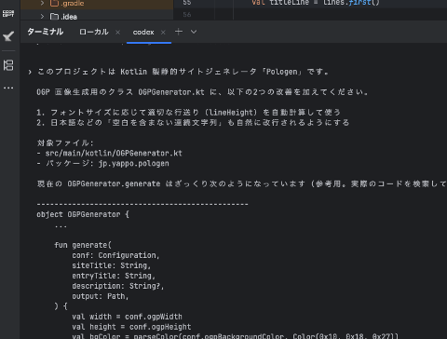The width and height of the screenshot is (447, 339).
Task: Expand the .gradle folder
Action: pos(42,3)
